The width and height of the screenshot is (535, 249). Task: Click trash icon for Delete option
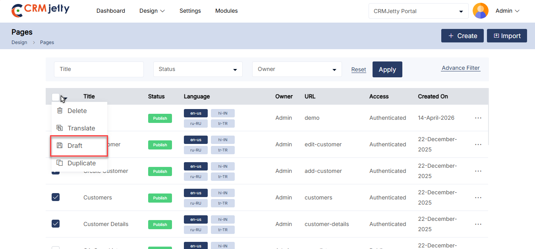click(x=60, y=111)
